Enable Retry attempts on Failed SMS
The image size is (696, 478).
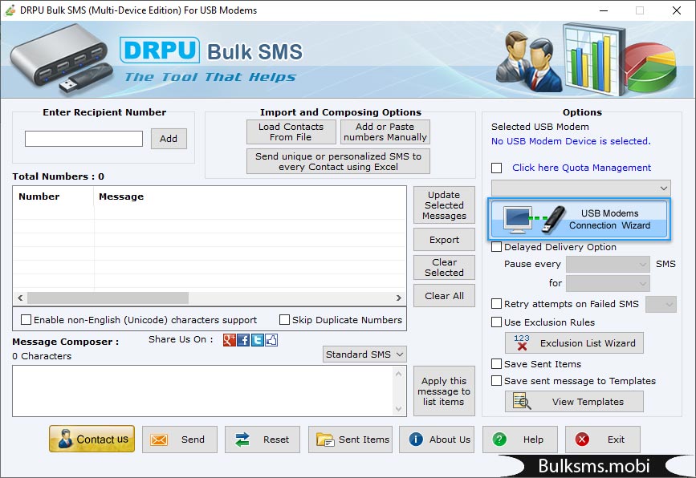[497, 304]
